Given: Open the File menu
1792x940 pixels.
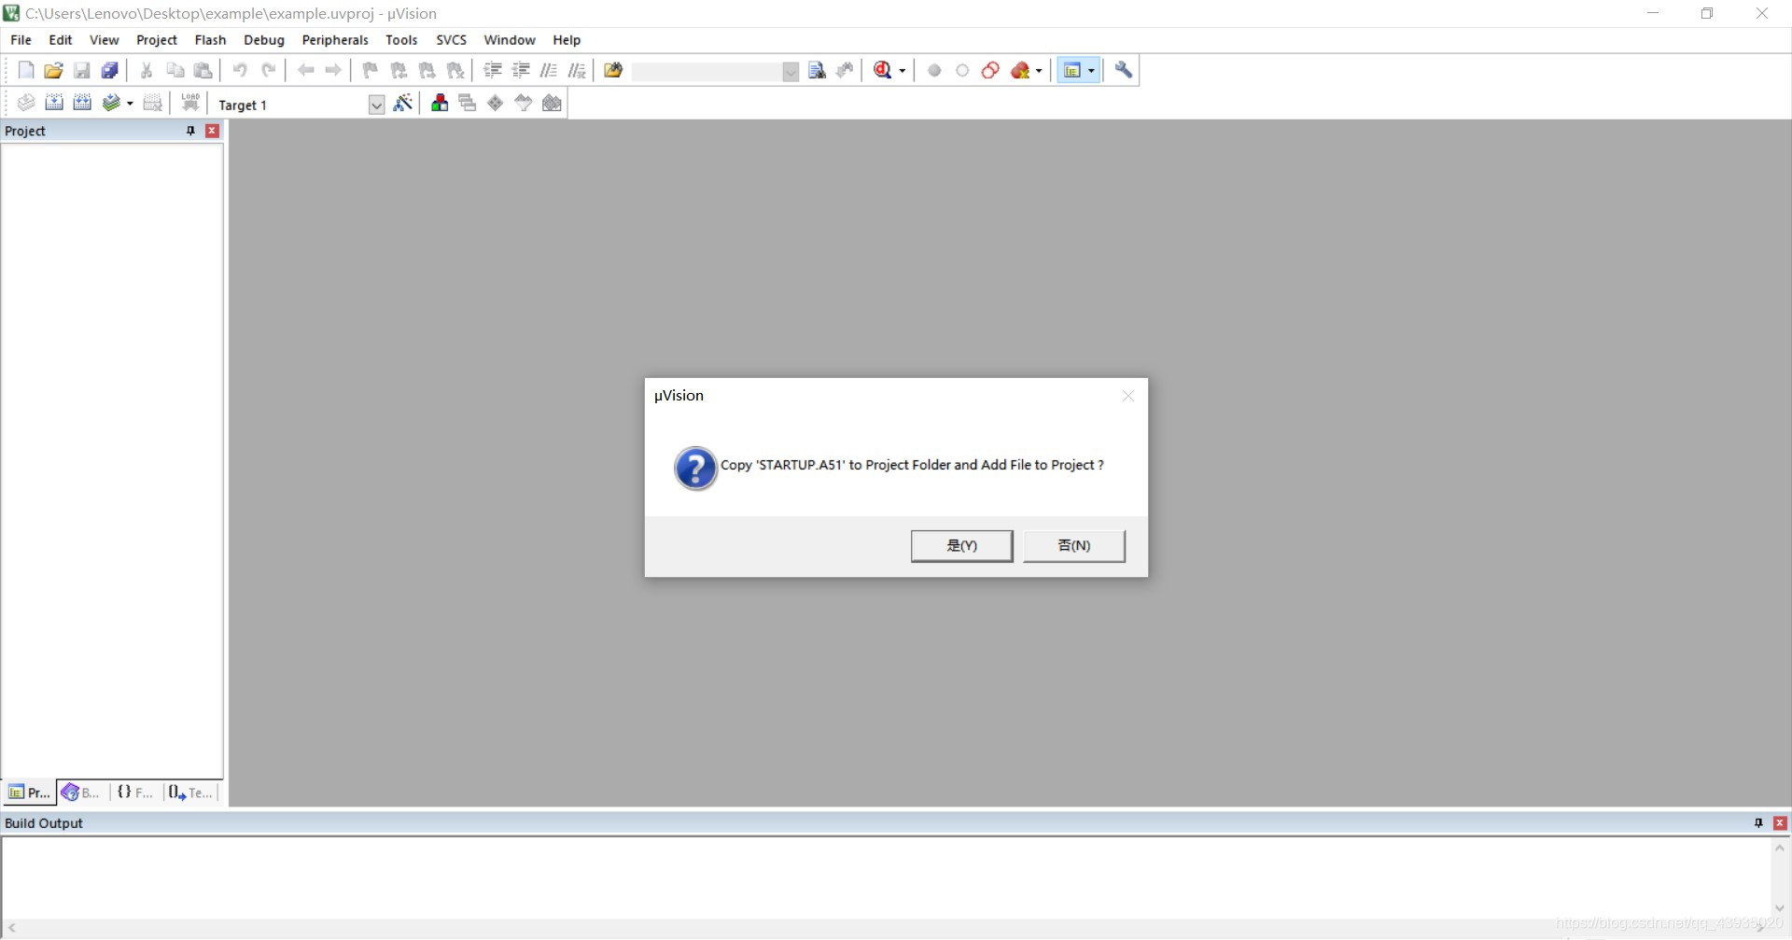Looking at the screenshot, I should tap(21, 40).
